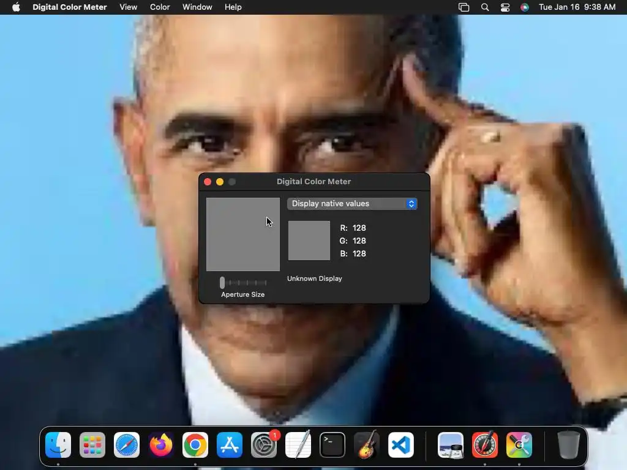Launch Firefox from the Dock
The width and height of the screenshot is (627, 470).
[x=161, y=445]
